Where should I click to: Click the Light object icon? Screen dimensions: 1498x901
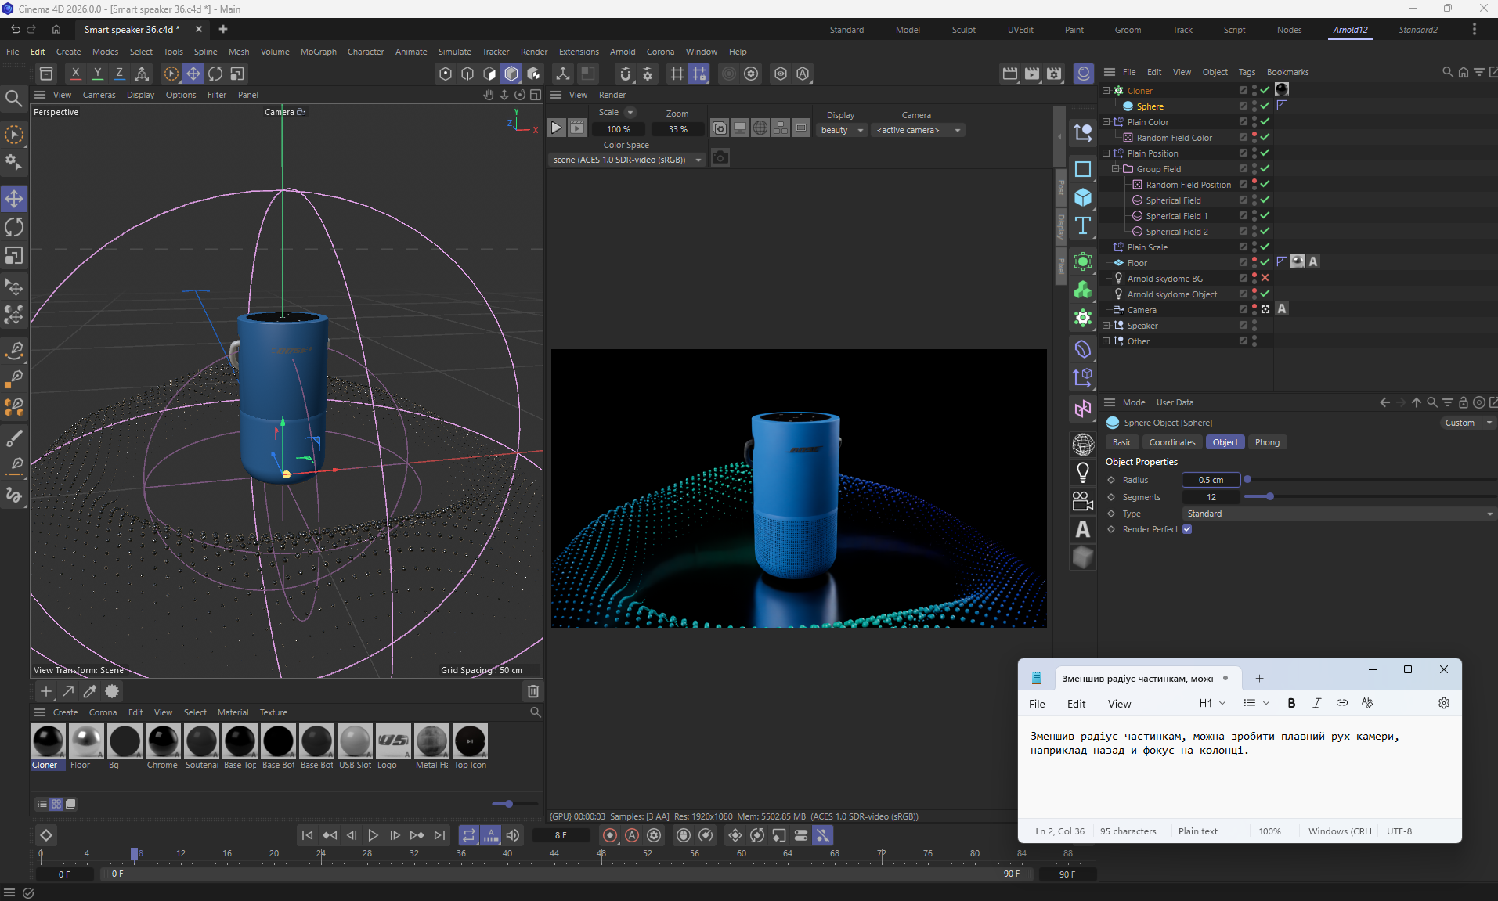1083,472
